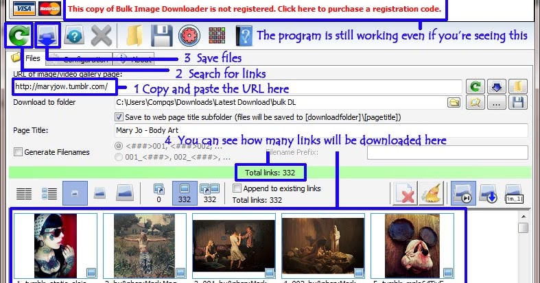Start downloading with the blue tray-arrow toolbar icon
The height and width of the screenshot is (283, 540).
tap(47, 36)
